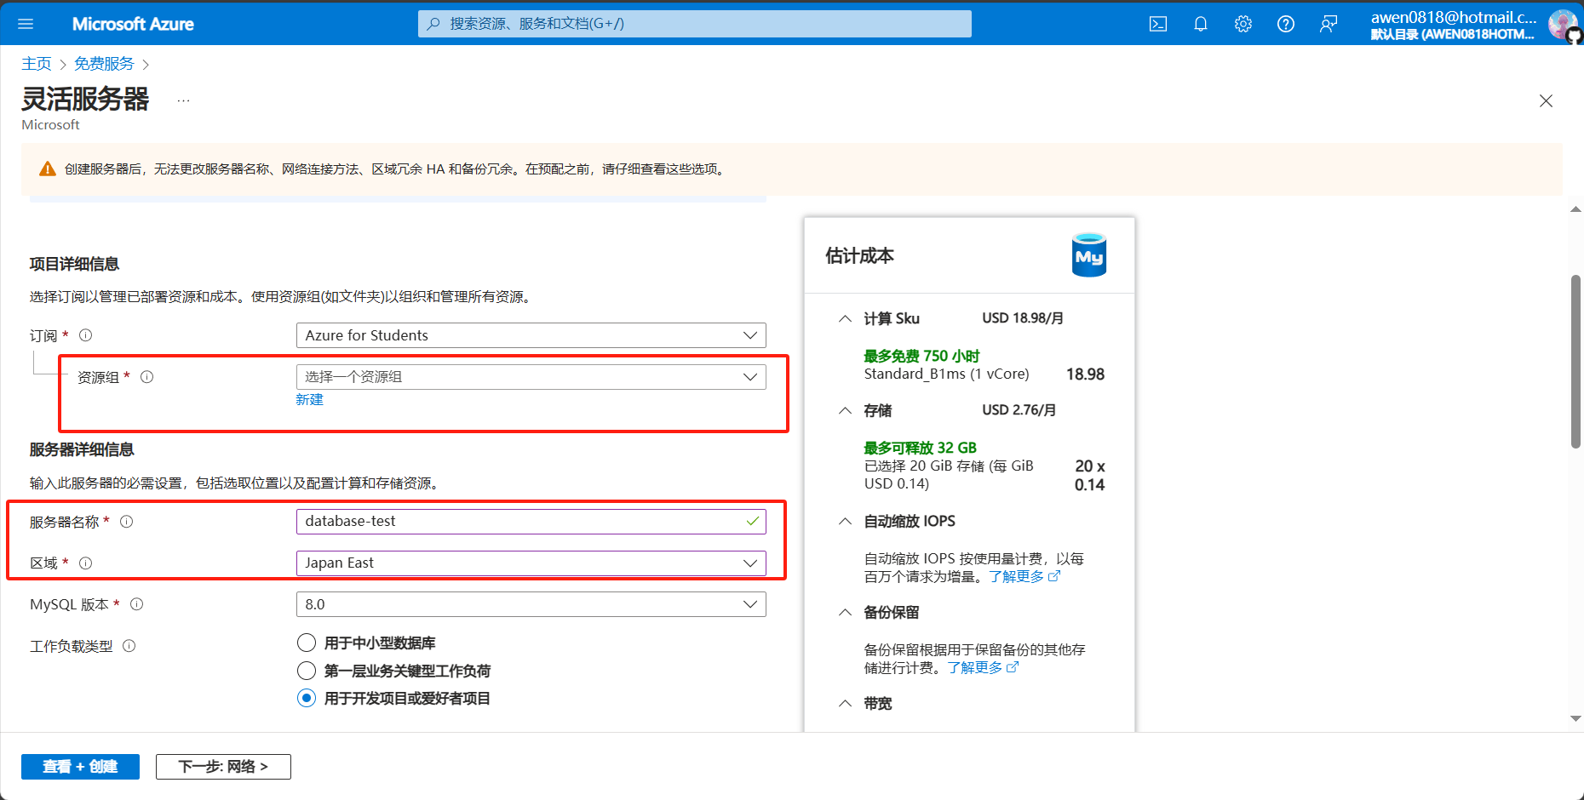Open the 订阅 dropdown Azure for Students

point(531,335)
